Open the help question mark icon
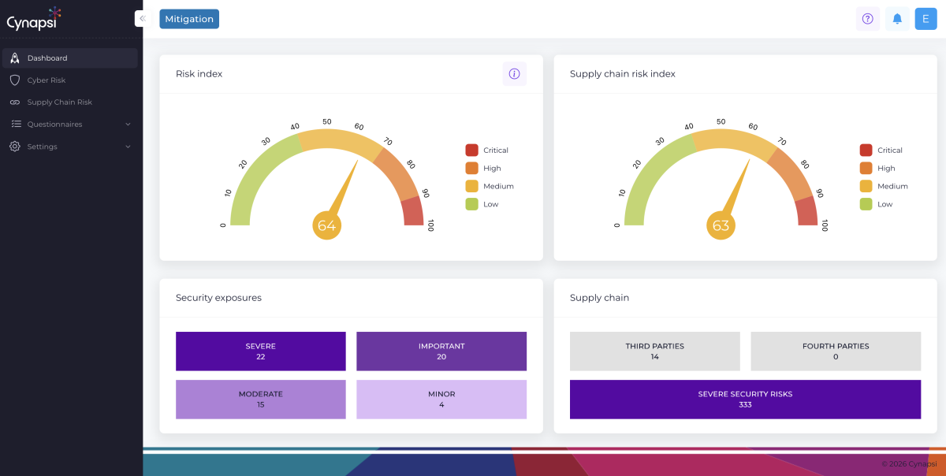Image resolution: width=946 pixels, height=476 pixels. coord(867,19)
